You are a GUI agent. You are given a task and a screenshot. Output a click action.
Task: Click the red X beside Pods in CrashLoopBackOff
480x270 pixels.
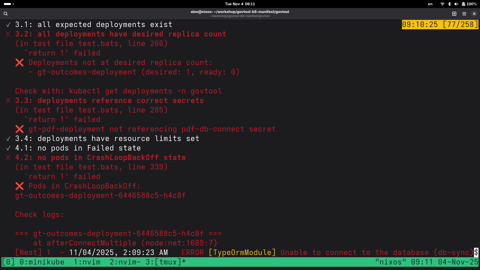point(19,186)
